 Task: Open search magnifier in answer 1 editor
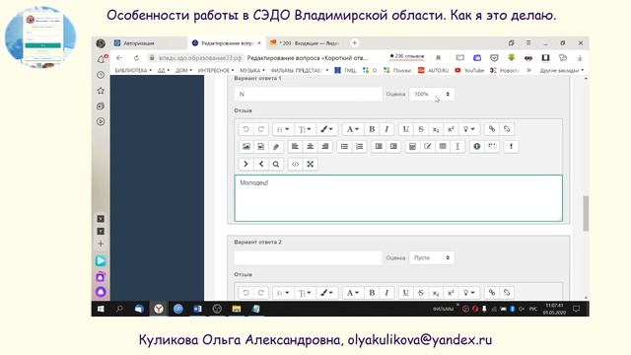tap(276, 164)
